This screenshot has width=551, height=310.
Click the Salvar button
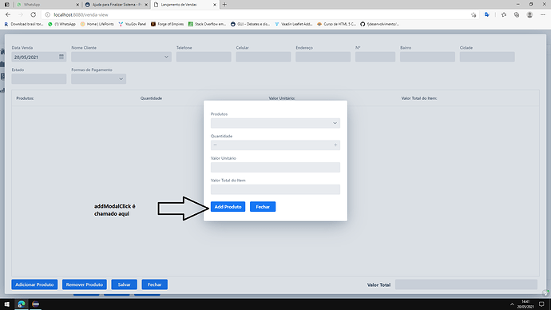coord(124,284)
